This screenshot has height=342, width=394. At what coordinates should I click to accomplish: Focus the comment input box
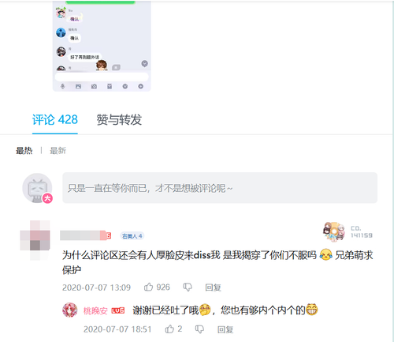(220, 188)
